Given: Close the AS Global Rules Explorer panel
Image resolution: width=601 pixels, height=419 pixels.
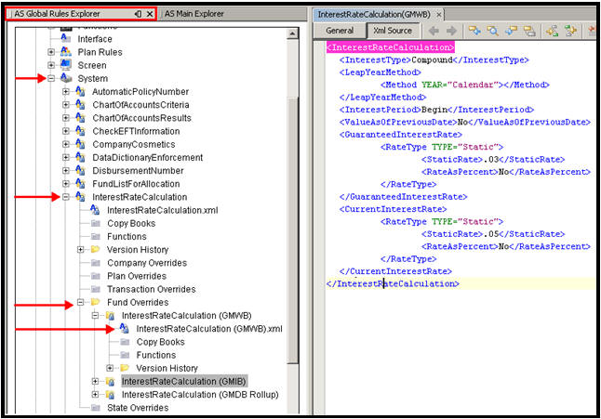Looking at the screenshot, I should [x=150, y=14].
